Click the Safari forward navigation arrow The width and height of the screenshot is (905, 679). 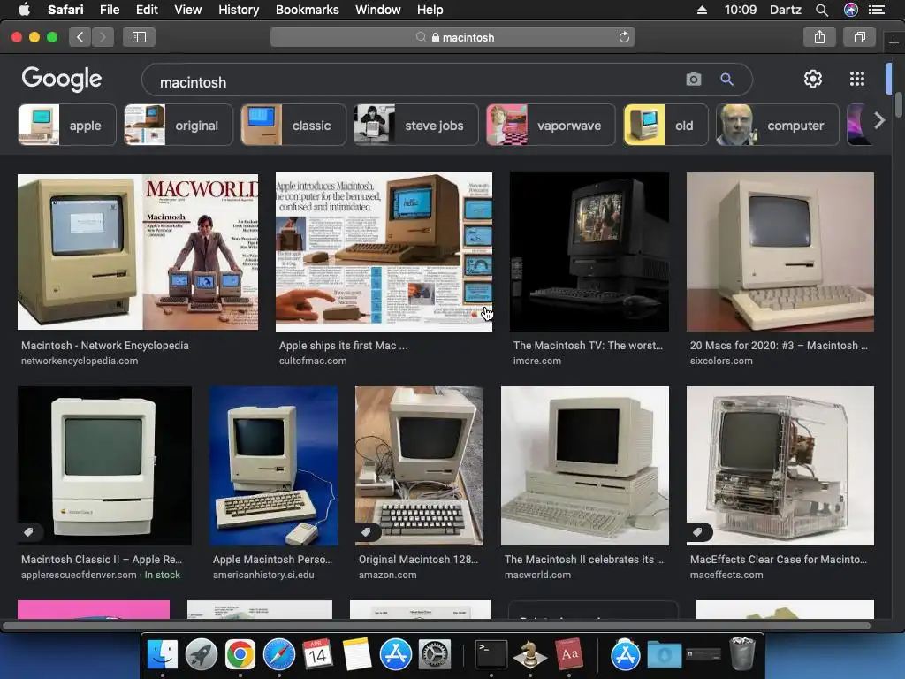[x=103, y=37]
